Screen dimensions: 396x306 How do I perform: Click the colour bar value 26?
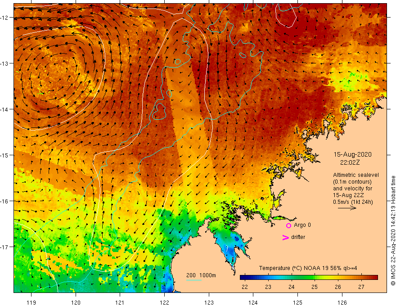tap(338, 287)
